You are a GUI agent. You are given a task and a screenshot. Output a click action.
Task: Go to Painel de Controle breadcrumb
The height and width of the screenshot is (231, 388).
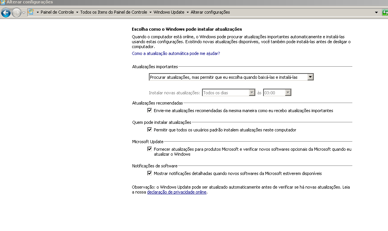click(x=57, y=12)
